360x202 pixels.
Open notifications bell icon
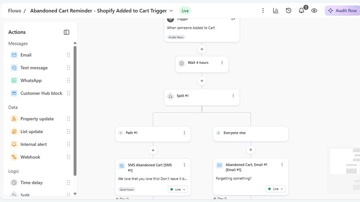pyautogui.click(x=301, y=10)
